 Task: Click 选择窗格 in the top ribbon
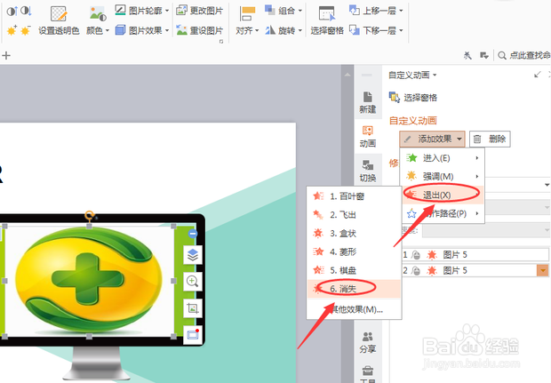327,20
